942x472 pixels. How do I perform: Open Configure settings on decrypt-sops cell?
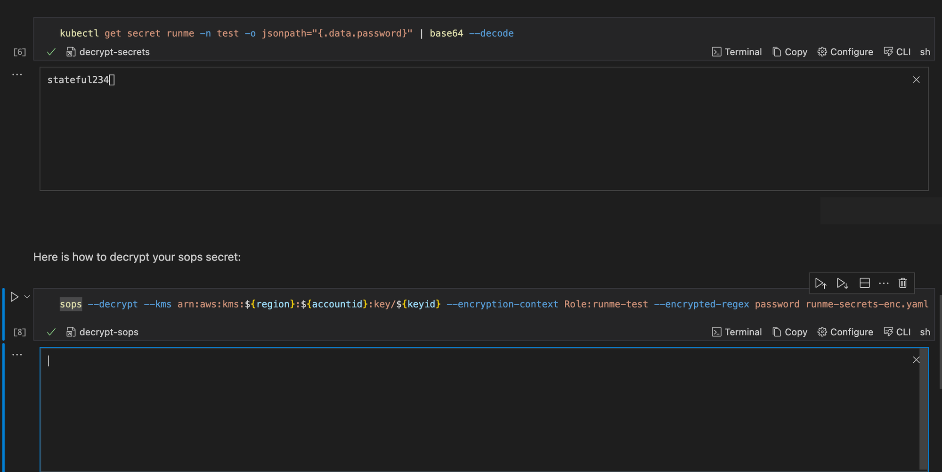845,332
